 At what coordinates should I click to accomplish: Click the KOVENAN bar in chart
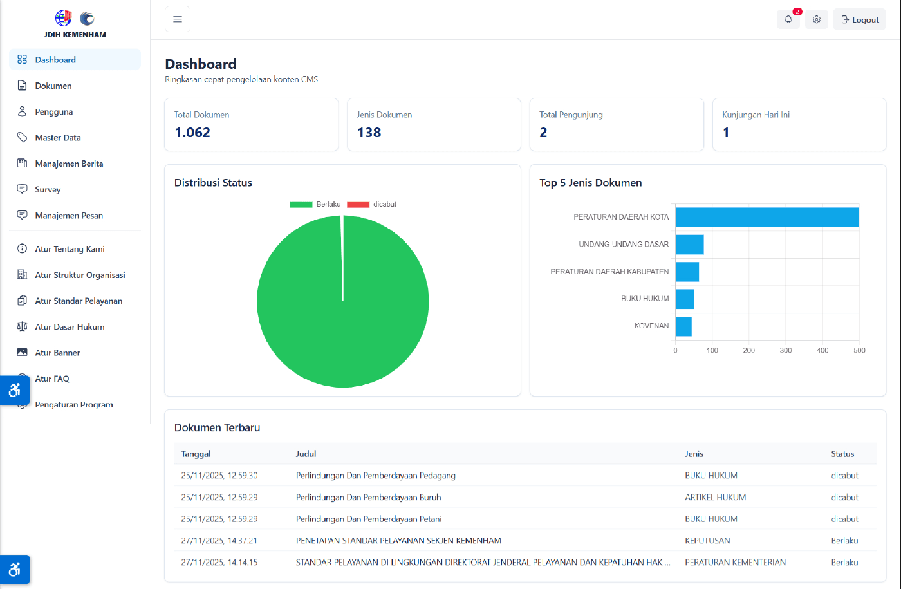pyautogui.click(x=683, y=326)
